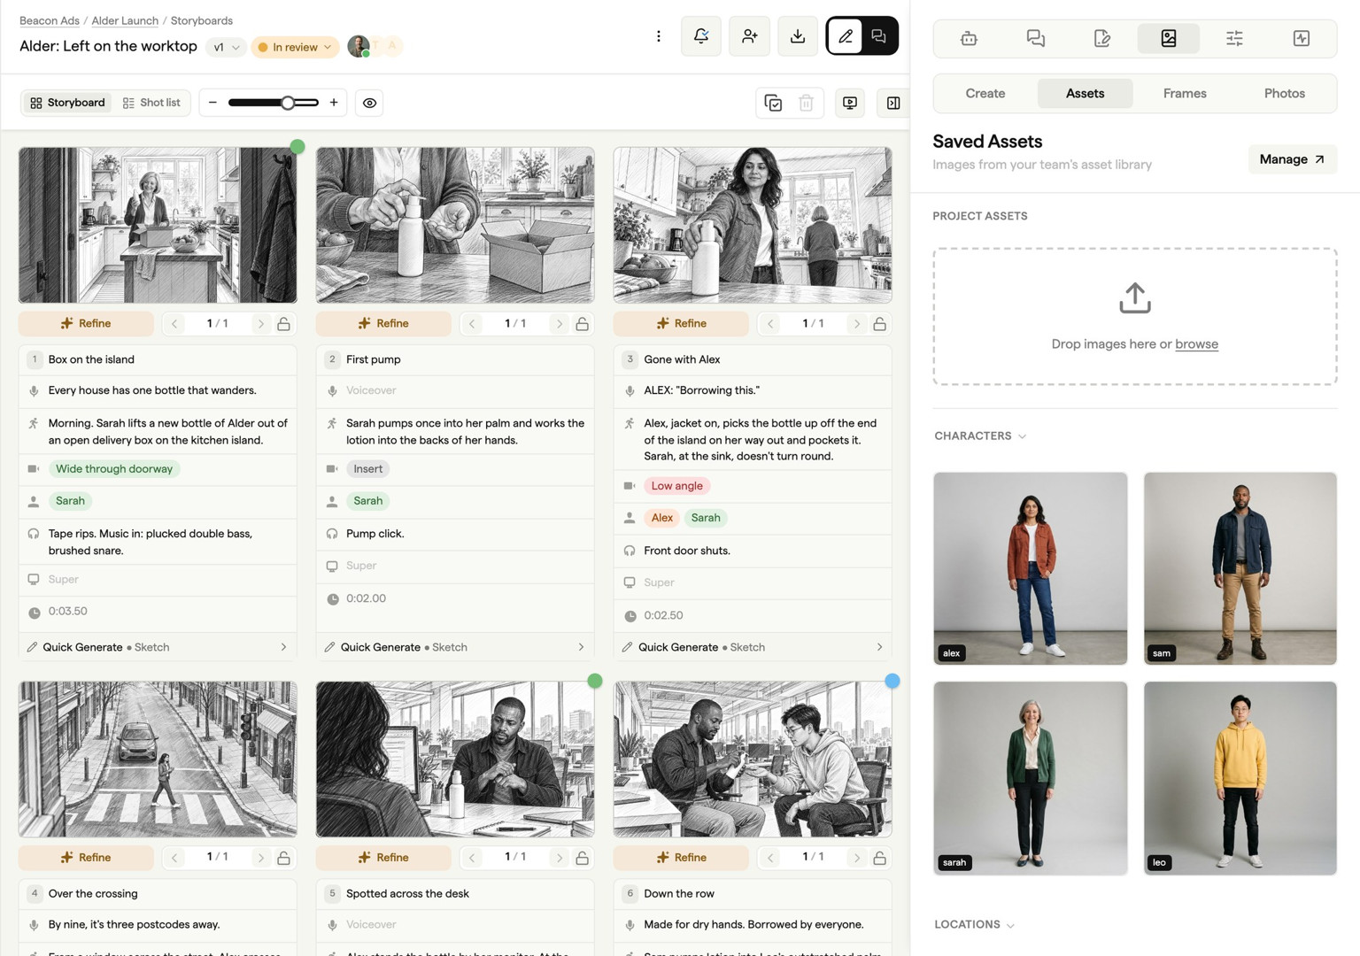
Task: Open the notes edit panel icon
Action: [x=1101, y=38]
